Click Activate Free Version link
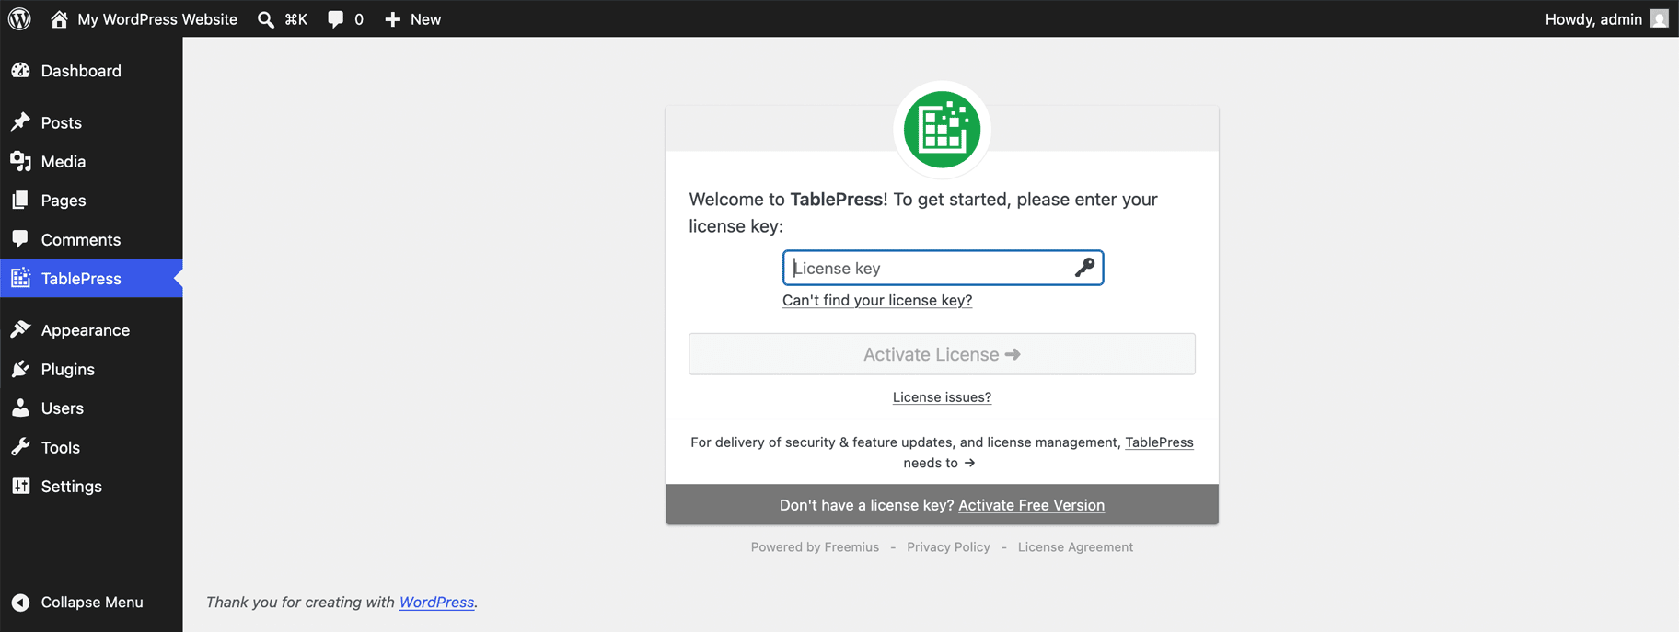 point(1031,505)
